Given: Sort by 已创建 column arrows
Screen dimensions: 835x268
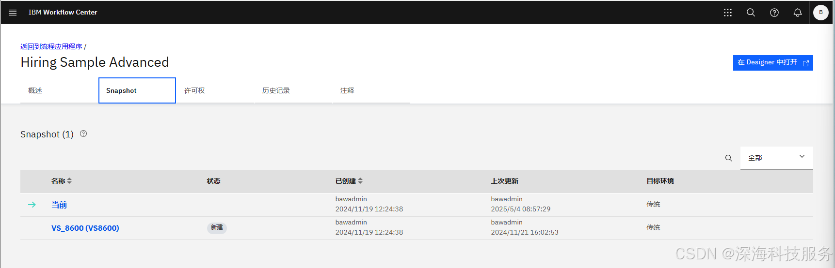Looking at the screenshot, I should 360,181.
